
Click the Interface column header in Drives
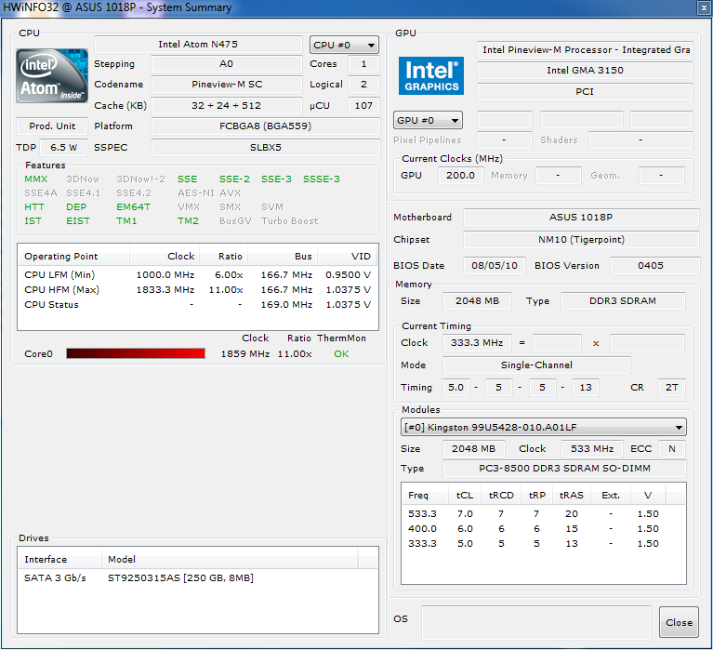coord(59,559)
